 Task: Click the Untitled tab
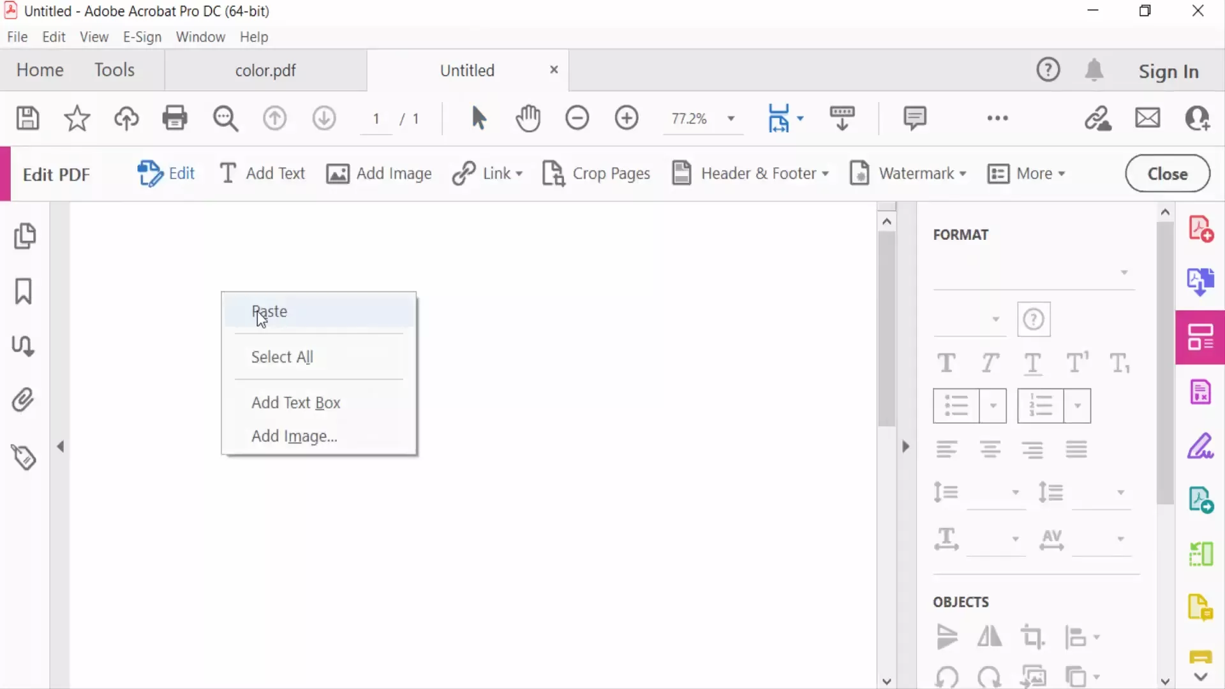(467, 70)
